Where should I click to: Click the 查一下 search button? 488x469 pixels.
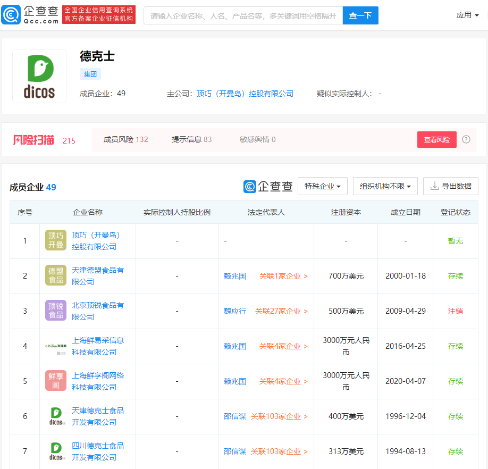click(x=360, y=15)
